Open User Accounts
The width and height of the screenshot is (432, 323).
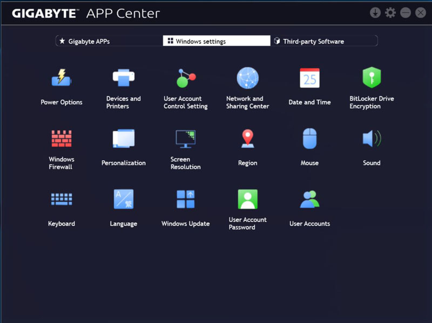tap(309, 200)
